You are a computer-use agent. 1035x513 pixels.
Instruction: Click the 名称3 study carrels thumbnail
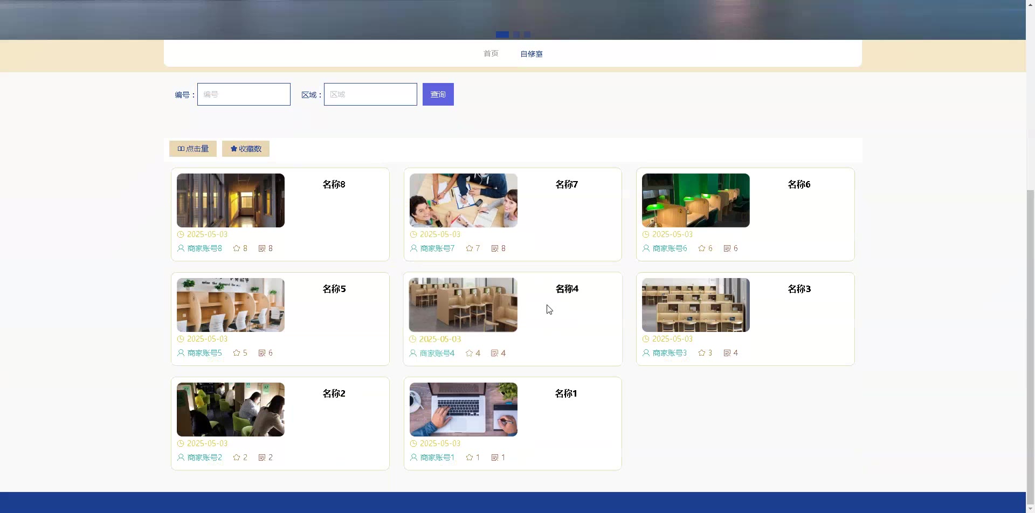click(696, 305)
